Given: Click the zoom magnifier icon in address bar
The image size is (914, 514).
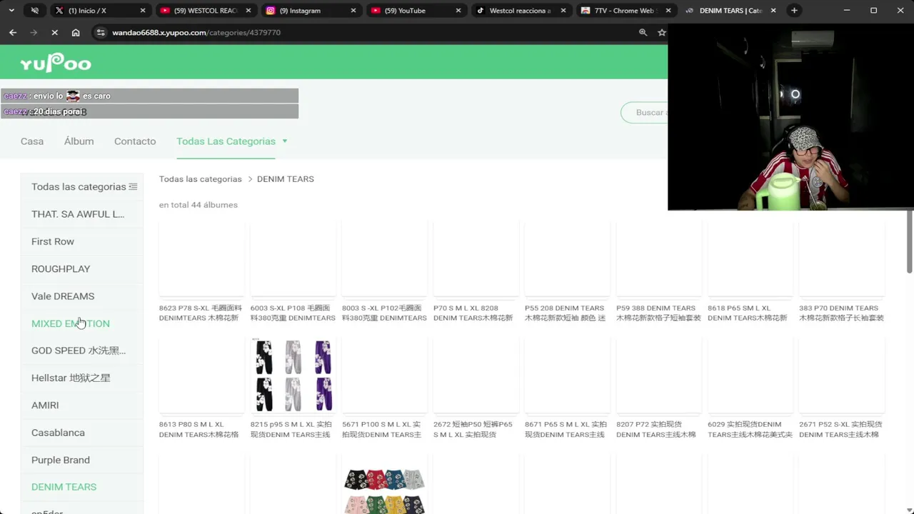Looking at the screenshot, I should pyautogui.click(x=643, y=33).
